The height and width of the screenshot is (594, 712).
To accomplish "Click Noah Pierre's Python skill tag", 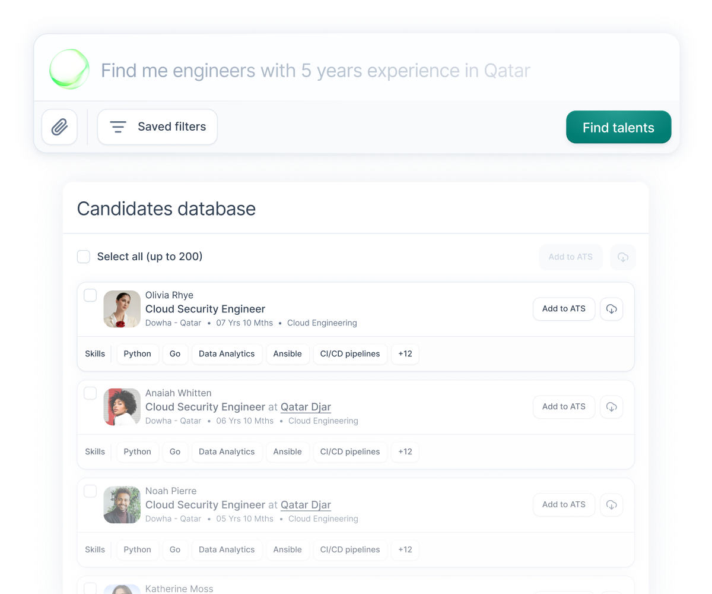I will click(x=138, y=550).
